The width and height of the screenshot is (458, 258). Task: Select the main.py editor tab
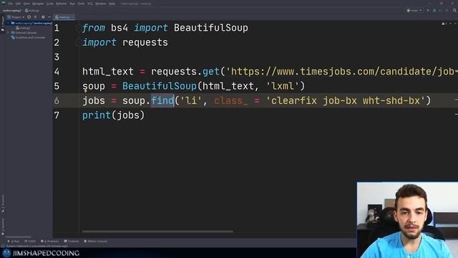[x=64, y=17]
